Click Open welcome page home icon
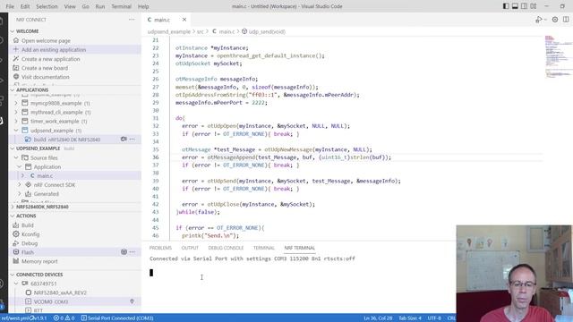Viewport: 573px width, 322px height. pyautogui.click(x=16, y=40)
